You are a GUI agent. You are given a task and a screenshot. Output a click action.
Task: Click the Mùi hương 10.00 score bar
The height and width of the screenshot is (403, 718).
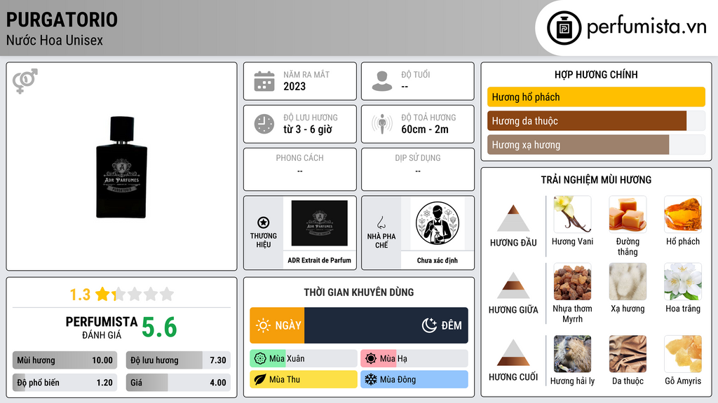65,360
